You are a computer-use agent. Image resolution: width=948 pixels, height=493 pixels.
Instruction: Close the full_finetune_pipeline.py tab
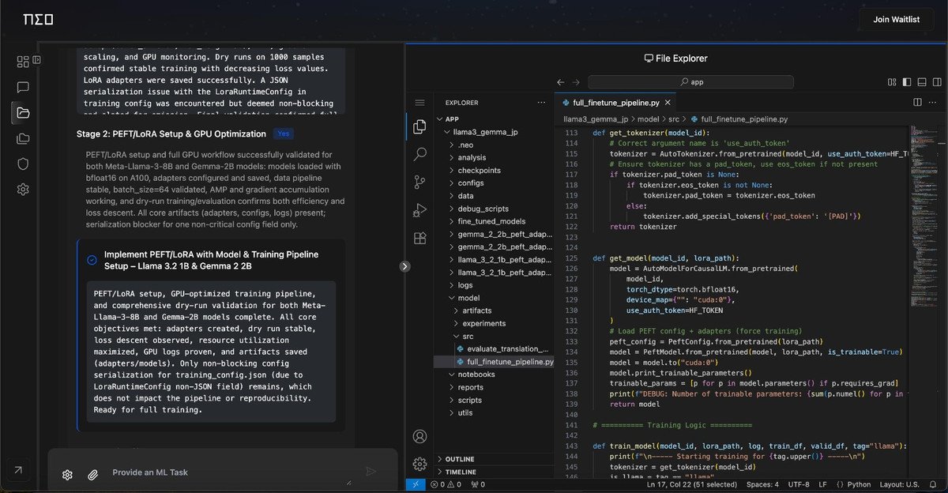coord(668,103)
